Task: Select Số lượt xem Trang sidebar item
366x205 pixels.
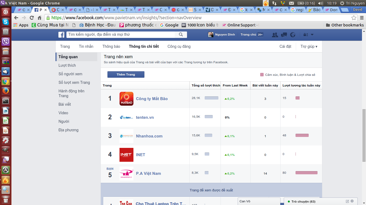Action: [74, 82]
